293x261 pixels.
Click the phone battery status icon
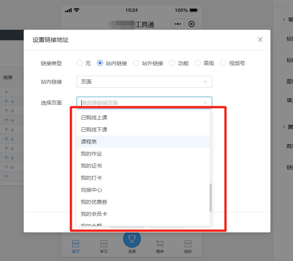[x=194, y=10]
